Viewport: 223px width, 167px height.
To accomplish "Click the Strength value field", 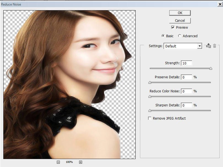I will point(186,63).
